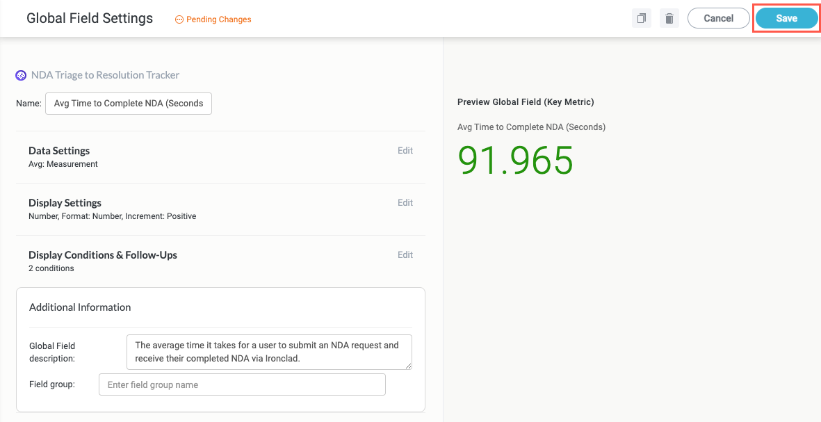Click the Global Field description text area
This screenshot has width=821, height=422.
pyautogui.click(x=268, y=352)
